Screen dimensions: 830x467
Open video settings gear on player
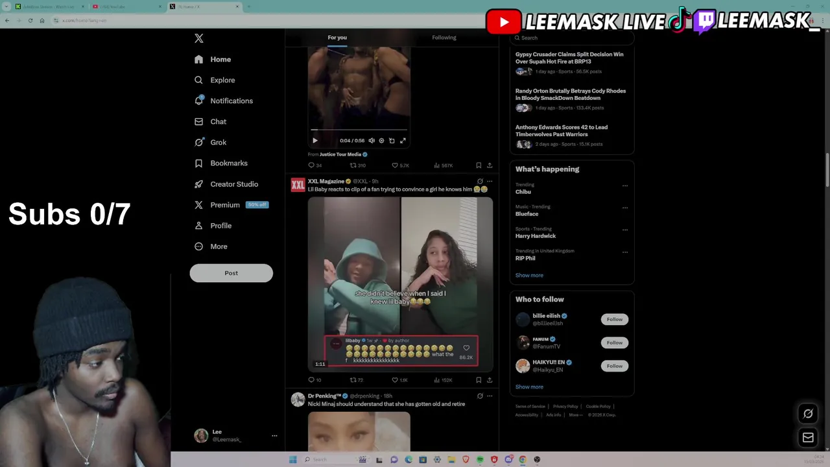point(381,140)
